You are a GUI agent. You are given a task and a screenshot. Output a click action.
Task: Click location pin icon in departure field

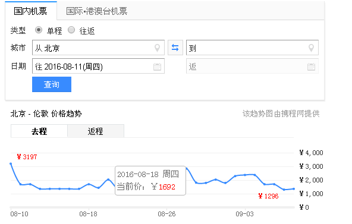[x=158, y=48]
